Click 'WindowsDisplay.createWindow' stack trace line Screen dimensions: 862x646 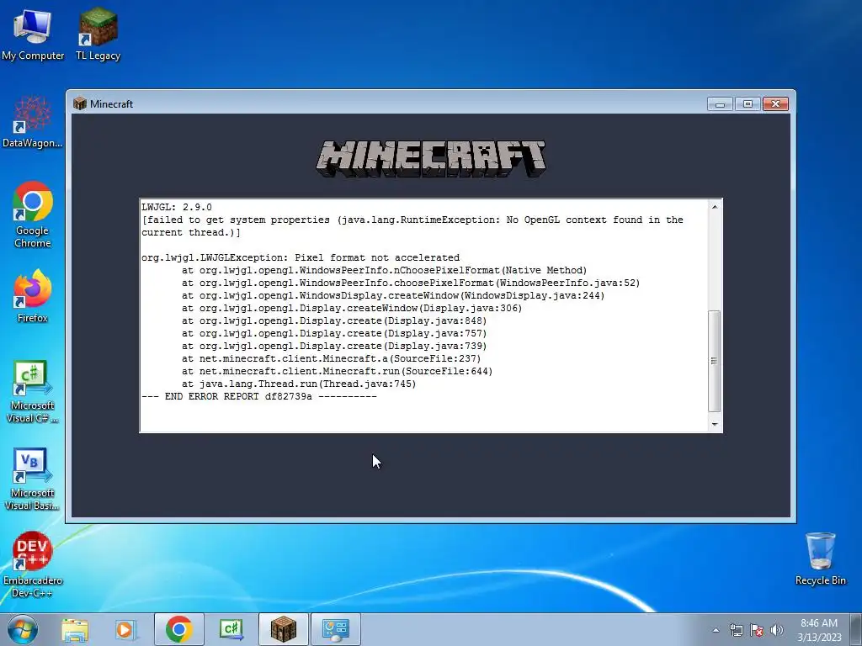(x=393, y=295)
